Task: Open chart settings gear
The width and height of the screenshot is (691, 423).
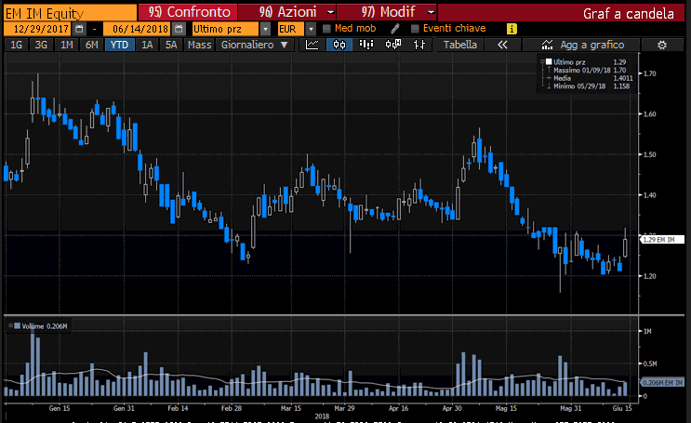Action: (661, 45)
